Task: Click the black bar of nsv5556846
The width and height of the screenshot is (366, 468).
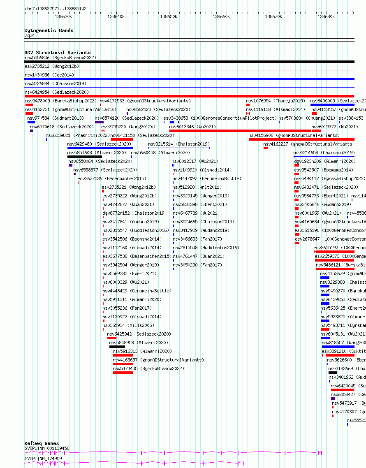Action: point(189,62)
